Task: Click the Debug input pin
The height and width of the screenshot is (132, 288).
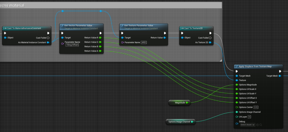Action: click(237, 123)
